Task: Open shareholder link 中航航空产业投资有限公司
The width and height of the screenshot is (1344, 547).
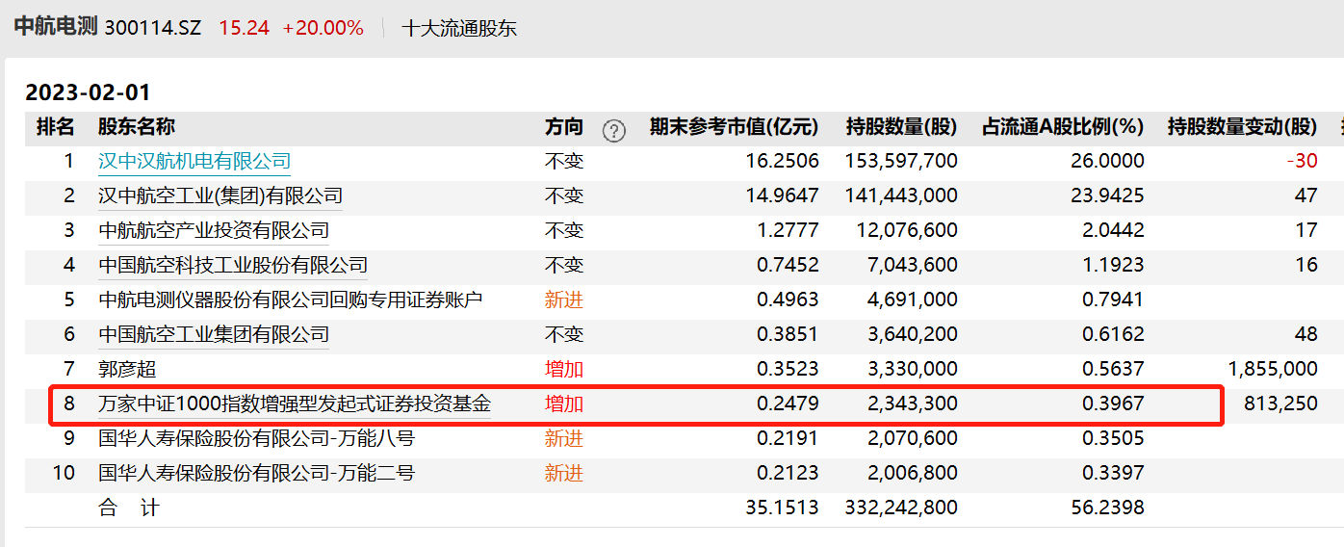Action: pos(214,230)
